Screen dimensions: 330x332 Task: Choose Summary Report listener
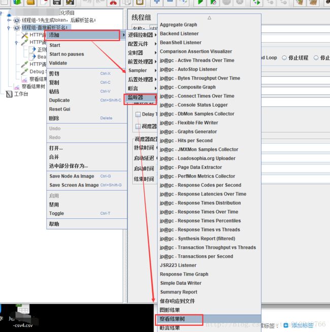tap(210, 292)
